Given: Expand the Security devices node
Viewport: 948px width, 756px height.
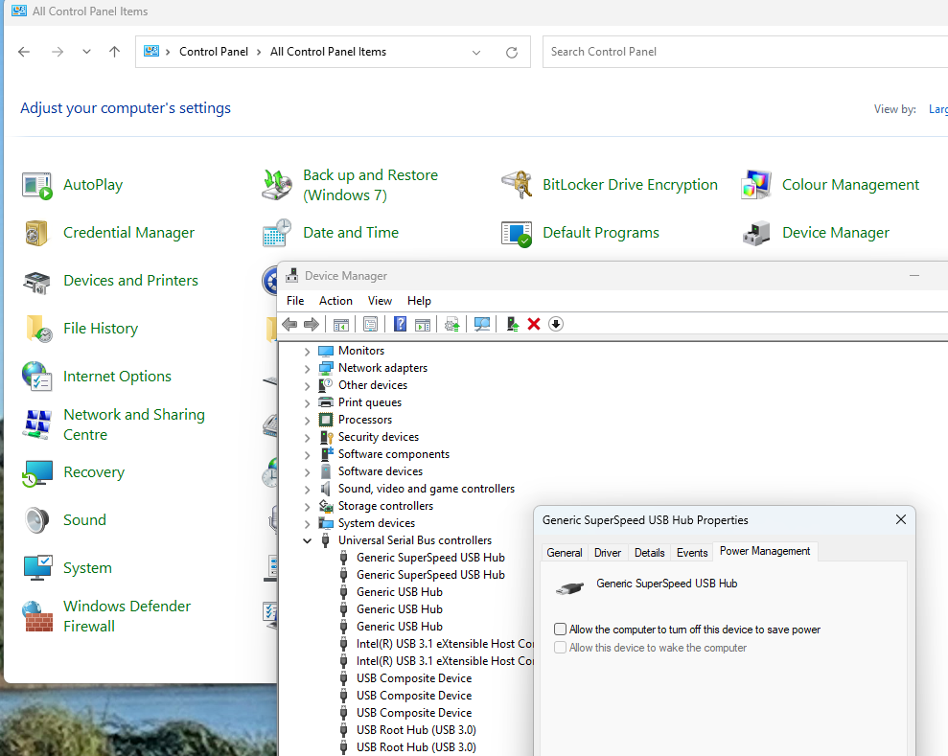Looking at the screenshot, I should point(307,438).
